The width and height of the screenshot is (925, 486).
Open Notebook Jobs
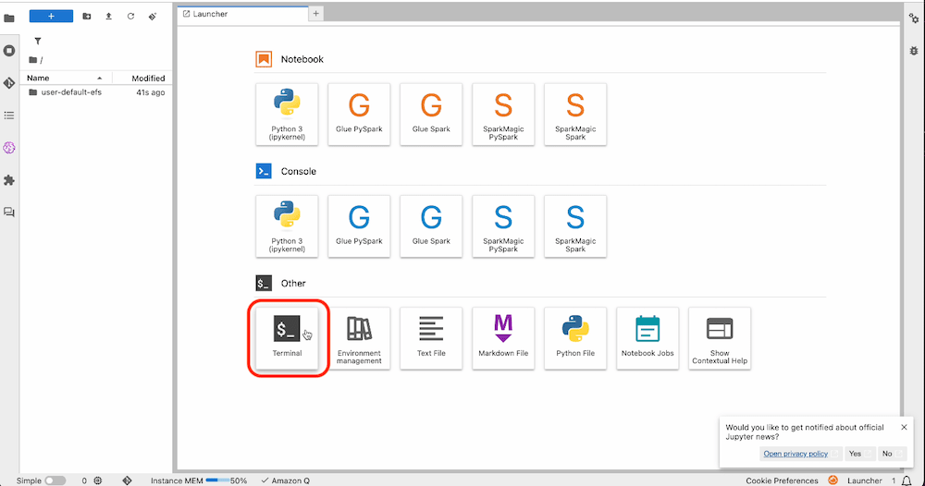[647, 338]
